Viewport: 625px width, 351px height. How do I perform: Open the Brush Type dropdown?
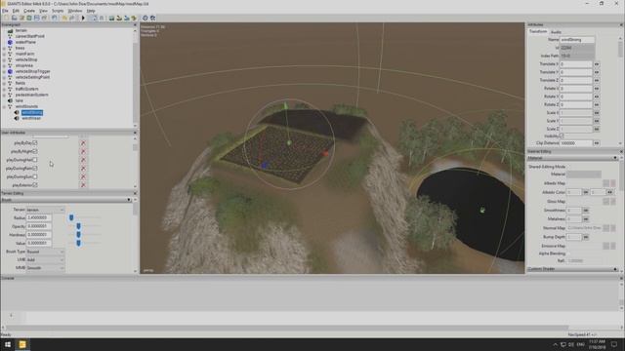[45, 252]
